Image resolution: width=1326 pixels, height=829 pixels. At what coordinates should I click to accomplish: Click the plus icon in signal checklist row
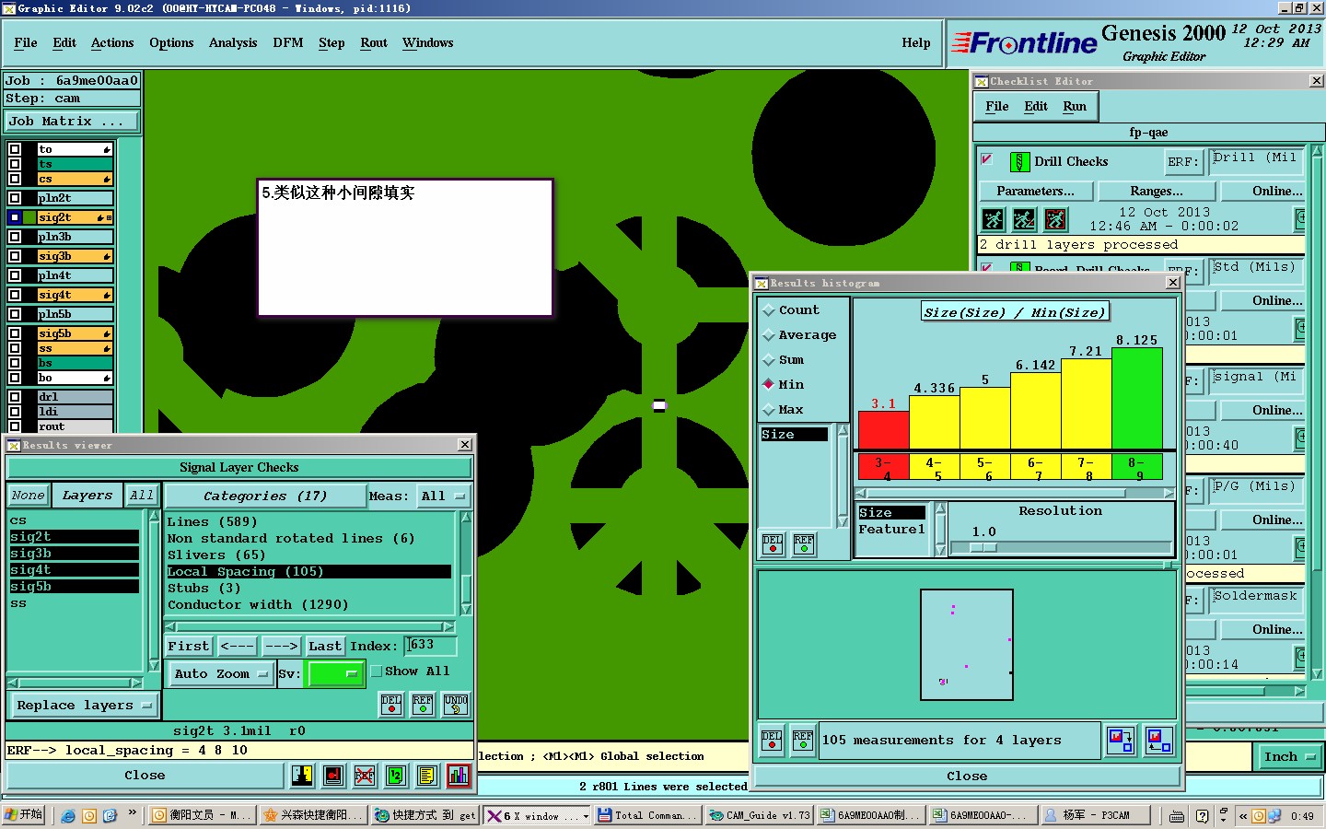(x=1299, y=438)
